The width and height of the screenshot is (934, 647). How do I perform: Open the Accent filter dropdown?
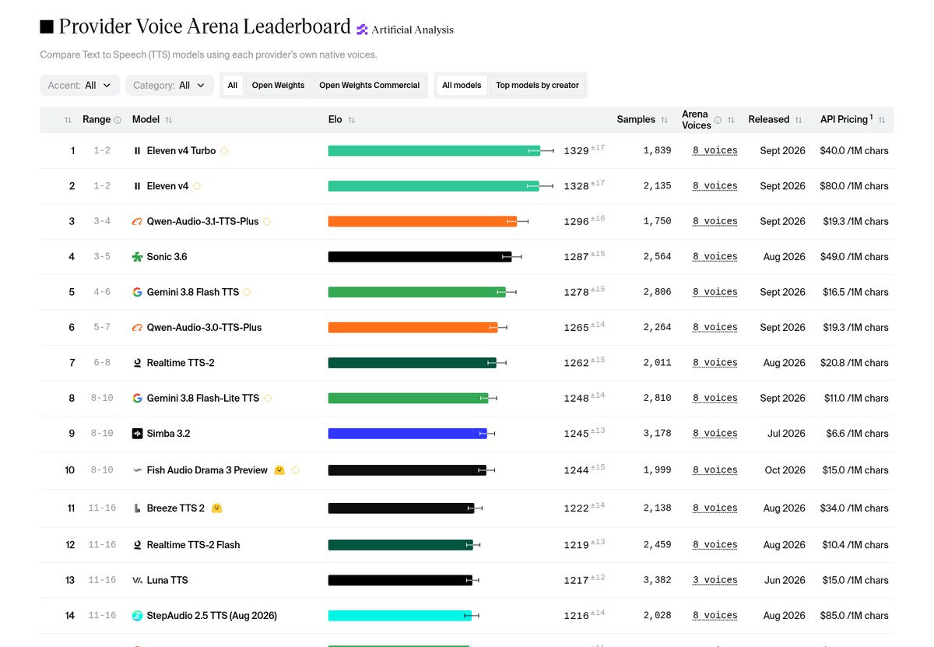point(80,86)
